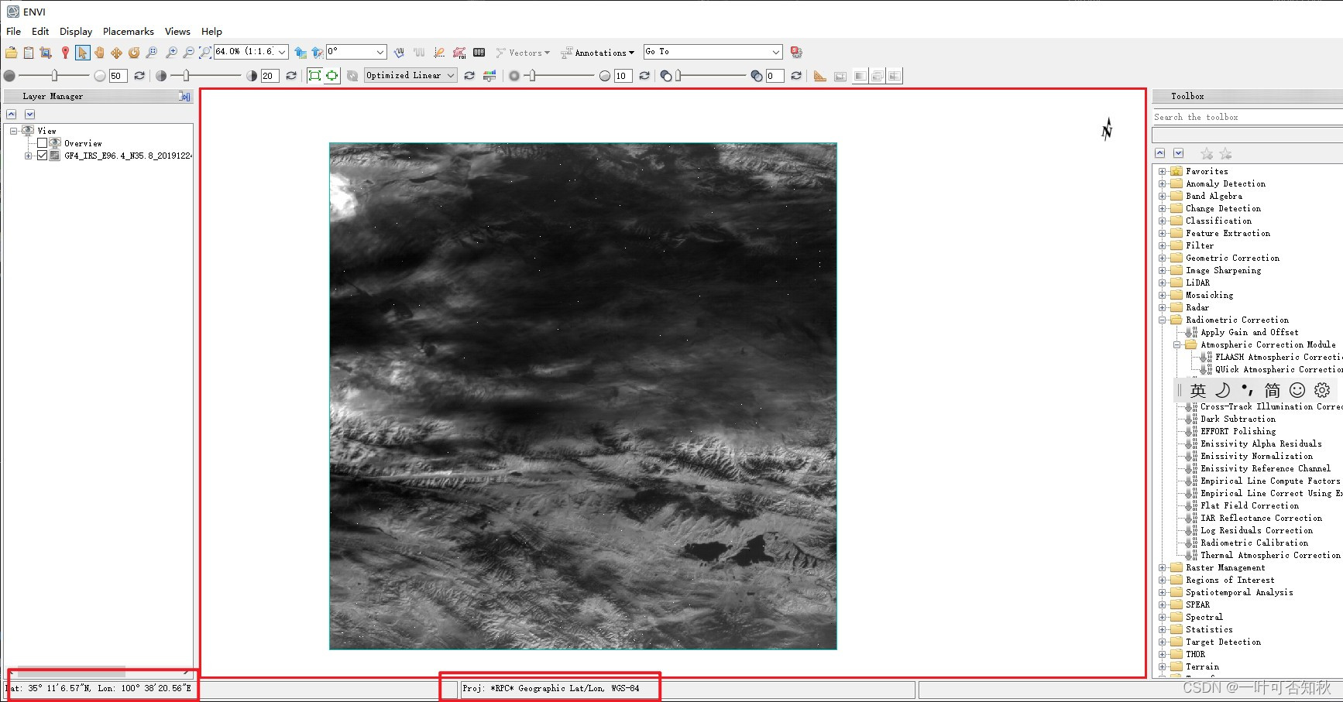Click the Mensuration ruler icon
Viewport: 1343px width, 702px height.
pos(820,76)
